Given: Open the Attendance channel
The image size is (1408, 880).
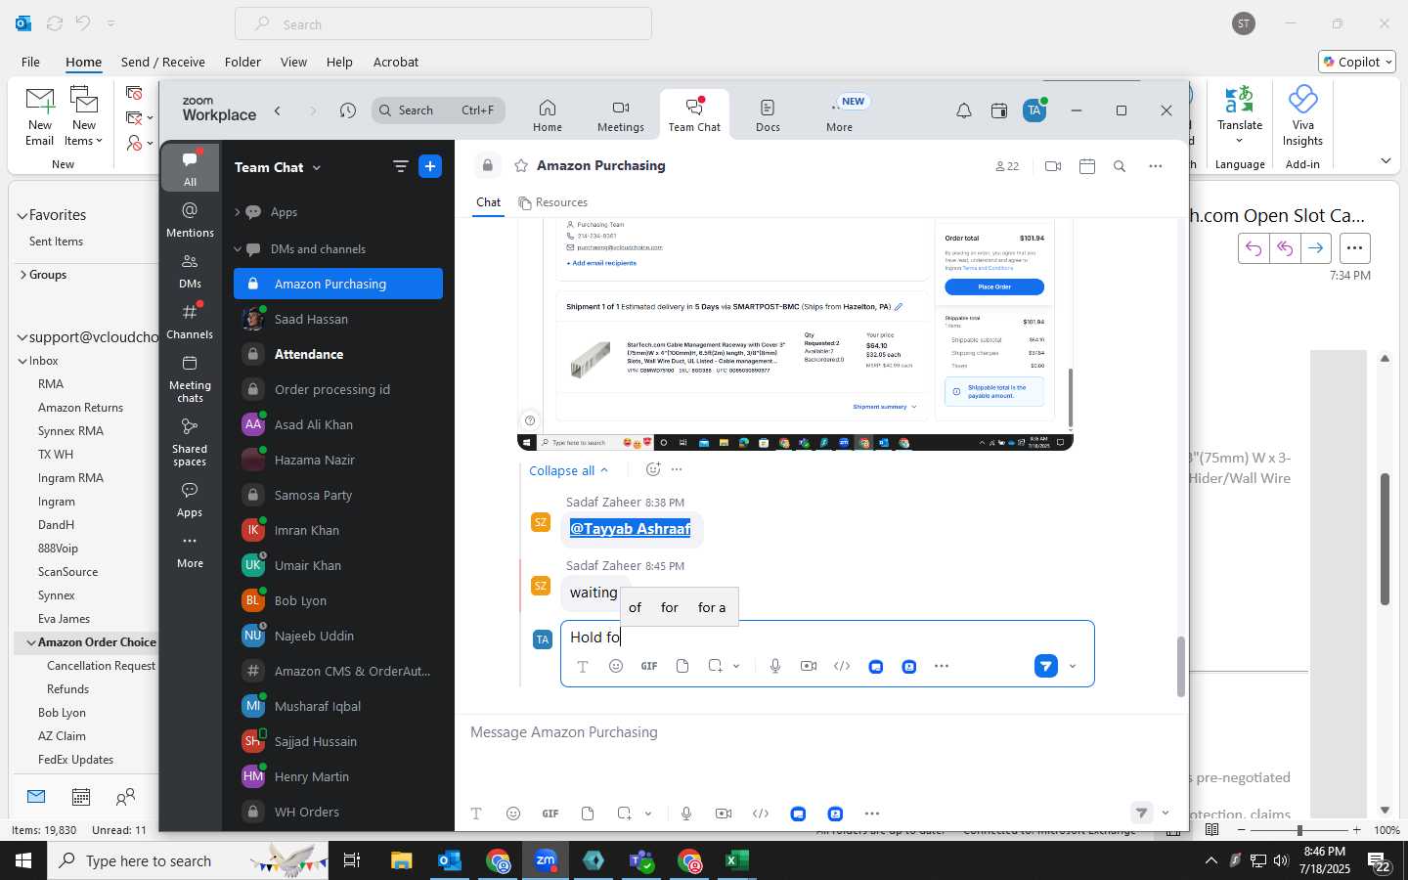Looking at the screenshot, I should tap(338, 354).
